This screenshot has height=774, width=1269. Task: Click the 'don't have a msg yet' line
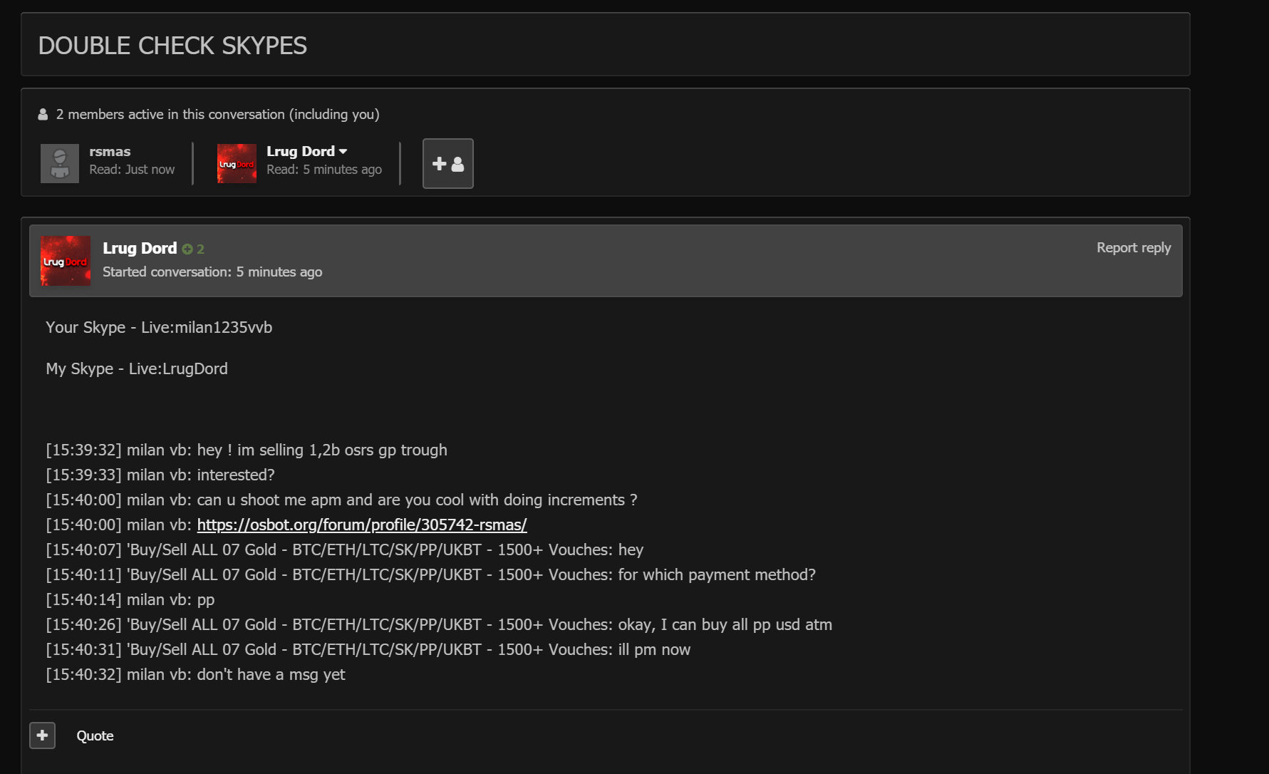195,674
